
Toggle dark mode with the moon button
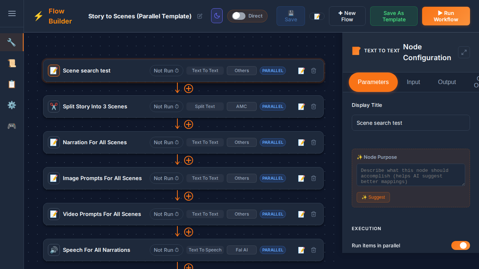click(217, 16)
